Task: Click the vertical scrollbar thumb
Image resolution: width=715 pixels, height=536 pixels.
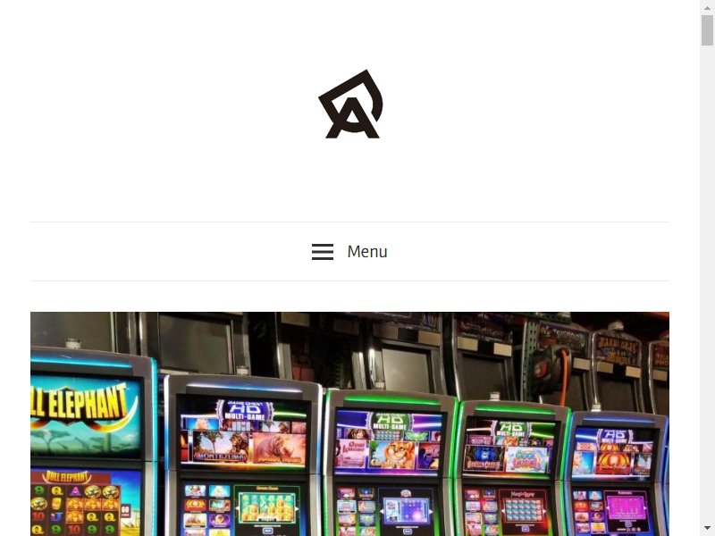Action: point(707,30)
